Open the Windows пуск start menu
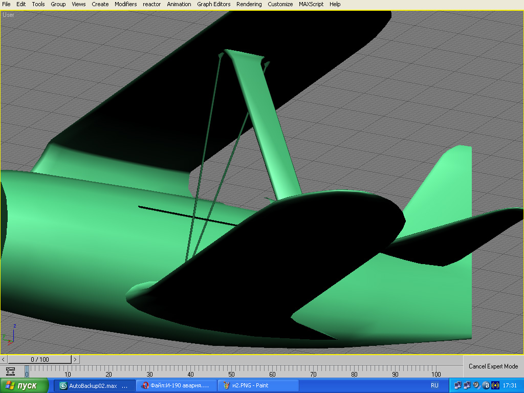 (x=25, y=386)
